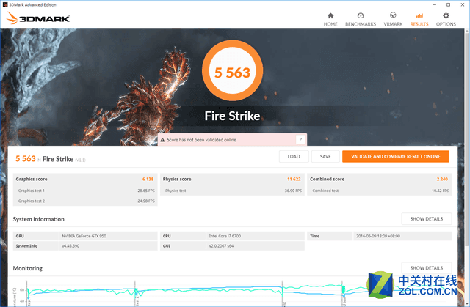This screenshot has width=470, height=307.
Task: Show details for Monitoring
Action: click(426, 268)
